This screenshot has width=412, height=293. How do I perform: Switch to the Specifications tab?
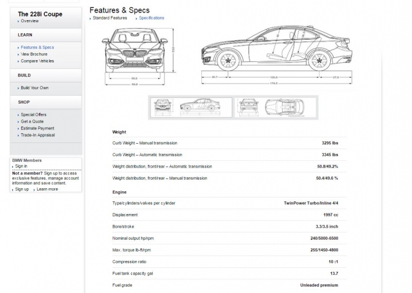151,18
